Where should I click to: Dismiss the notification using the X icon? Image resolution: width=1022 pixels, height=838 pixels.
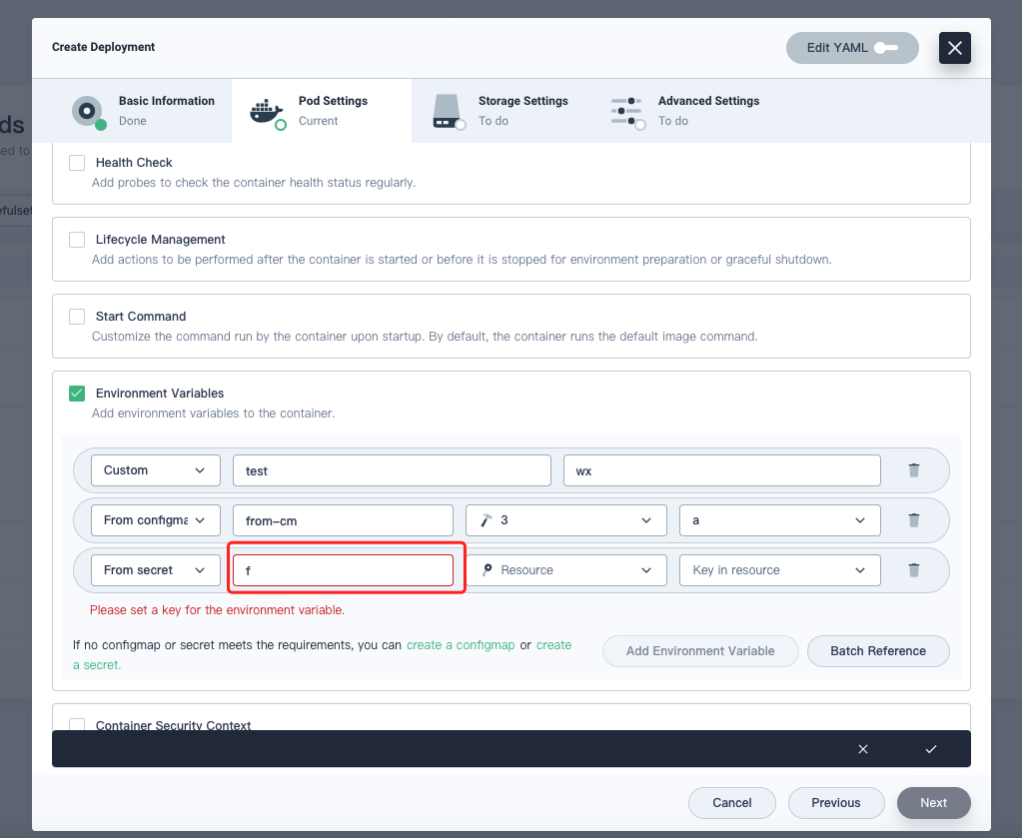[x=862, y=748]
